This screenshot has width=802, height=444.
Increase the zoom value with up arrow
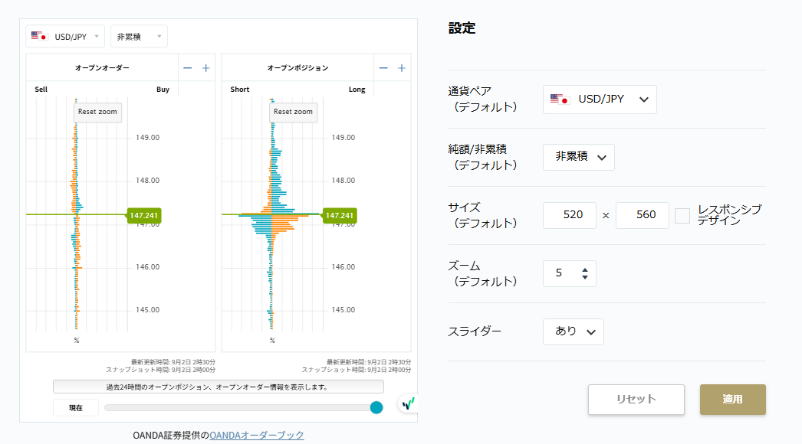click(585, 269)
